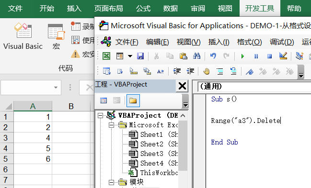This screenshot has height=188, width=311.
Task: Select Sheet4 in the project tree
Action: (153, 163)
